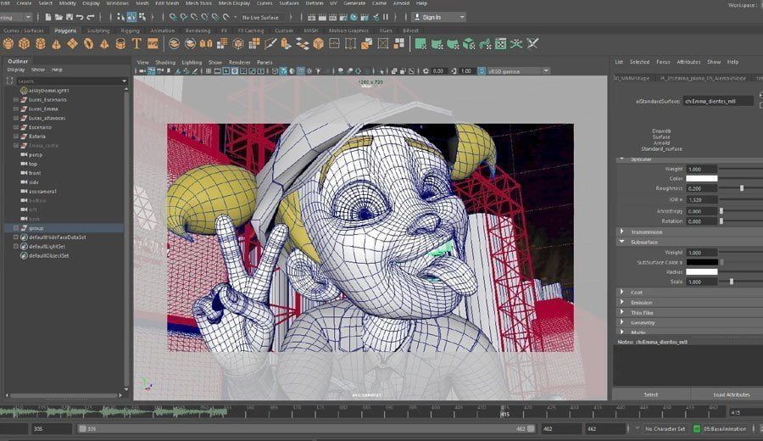Screen dimensions: 763x441
Task: Click the polygon Type (T) tool icon
Action: [136, 44]
